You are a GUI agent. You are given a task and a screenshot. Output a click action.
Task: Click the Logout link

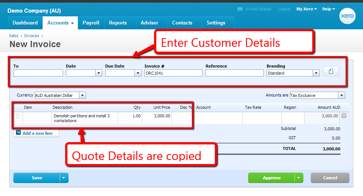point(284,9)
